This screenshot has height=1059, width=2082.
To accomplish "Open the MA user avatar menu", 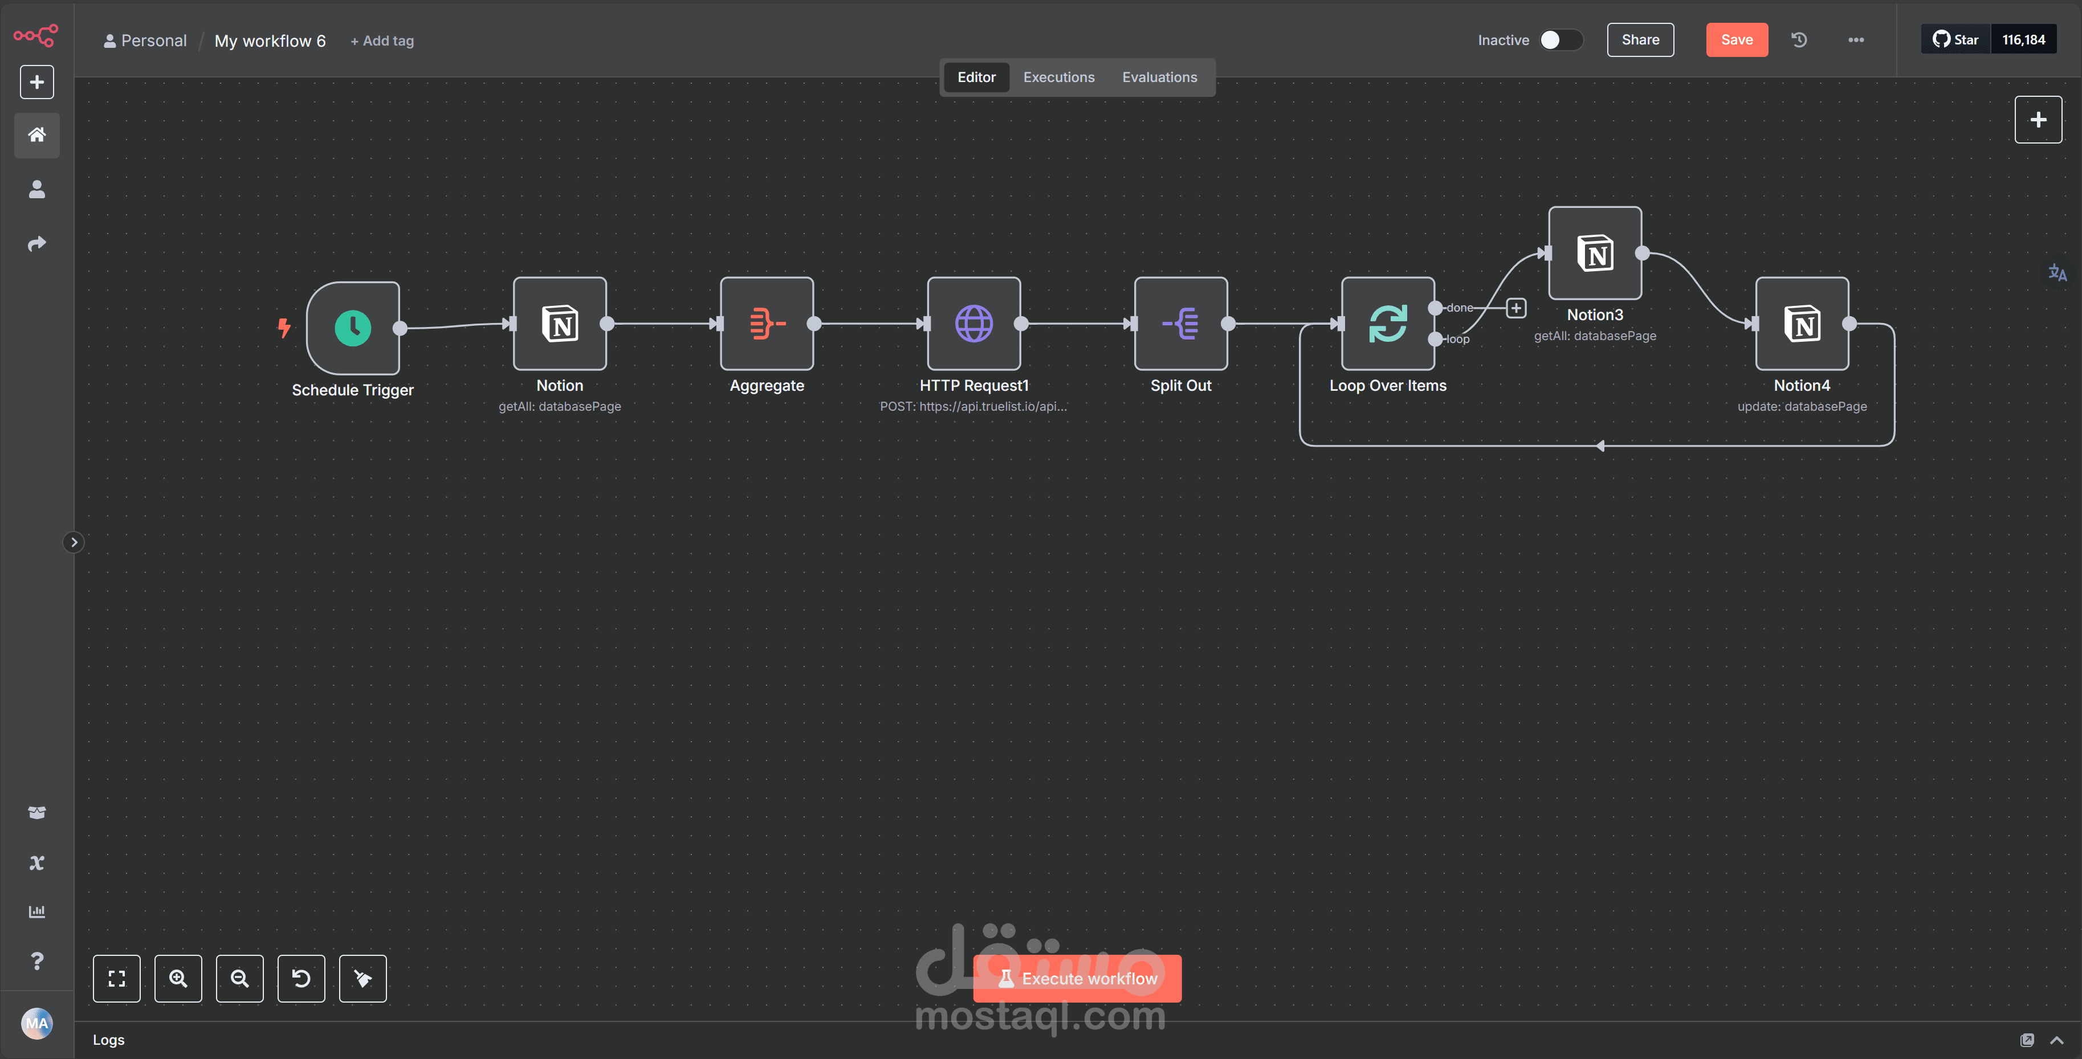I will [x=36, y=1024].
